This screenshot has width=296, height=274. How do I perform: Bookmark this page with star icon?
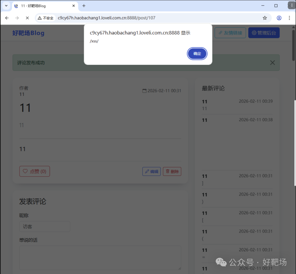click(265, 18)
